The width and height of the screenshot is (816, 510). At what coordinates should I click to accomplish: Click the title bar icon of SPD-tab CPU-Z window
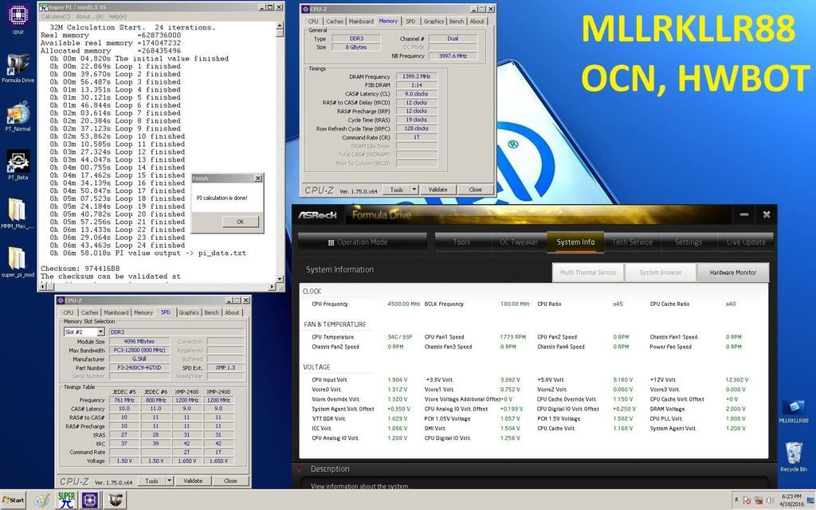click(x=61, y=300)
